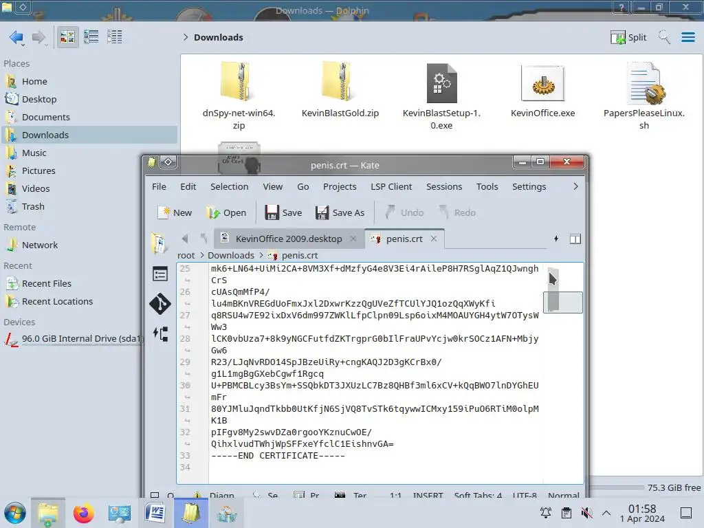Expand the Downloads breadcrumb chevron in Dolphin

186,37
